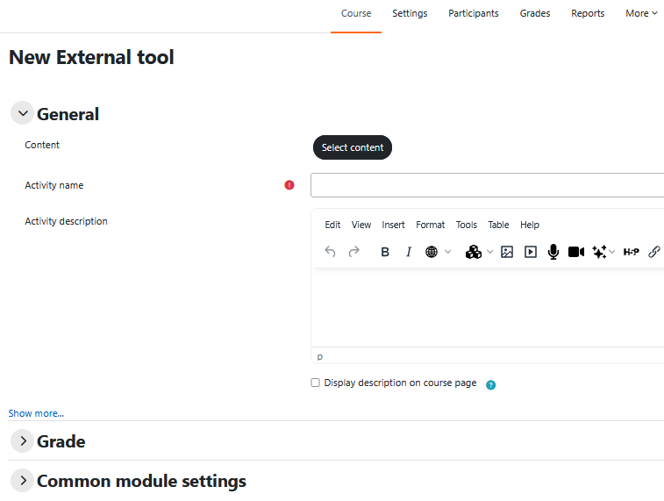664x501 pixels.
Task: Expand the Grade section
Action: point(22,441)
